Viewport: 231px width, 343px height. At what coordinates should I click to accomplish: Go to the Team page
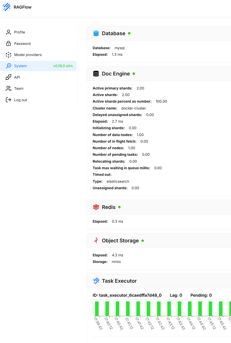(19, 89)
